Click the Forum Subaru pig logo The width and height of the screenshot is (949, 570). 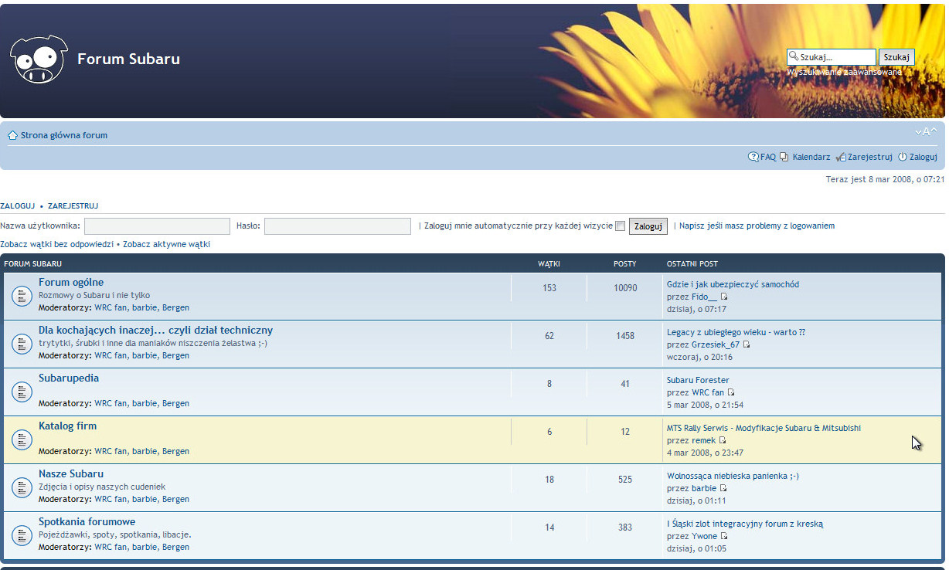39,59
